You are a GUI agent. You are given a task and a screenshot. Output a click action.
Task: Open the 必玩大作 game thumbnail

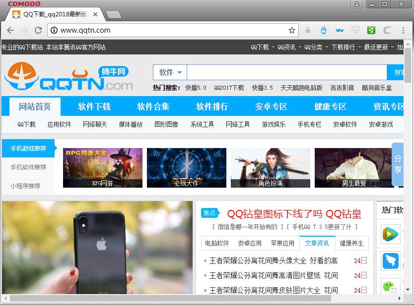click(x=187, y=168)
